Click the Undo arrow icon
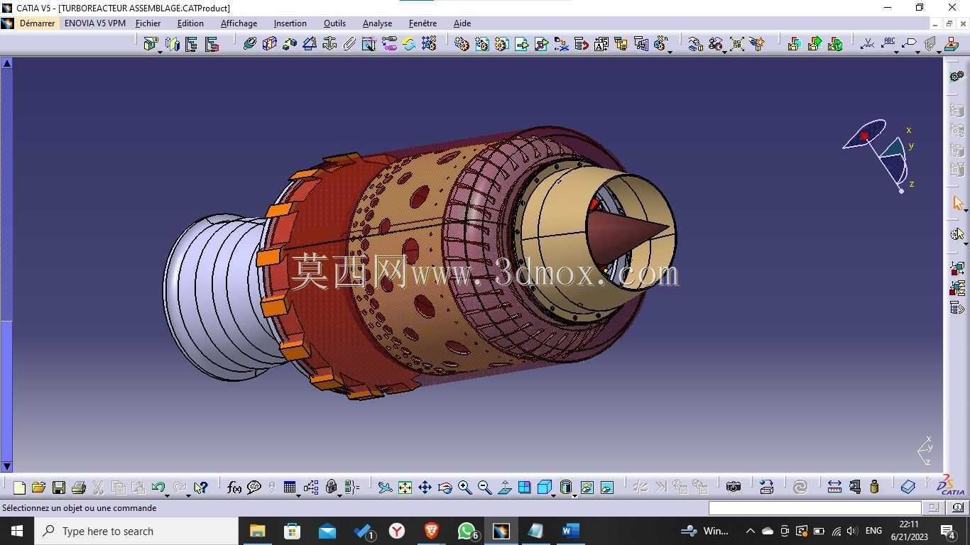The image size is (970, 545). pos(158,487)
